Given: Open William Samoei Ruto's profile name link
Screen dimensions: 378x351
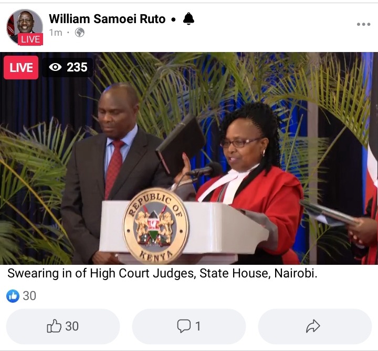Looking at the screenshot, I should coord(107,19).
